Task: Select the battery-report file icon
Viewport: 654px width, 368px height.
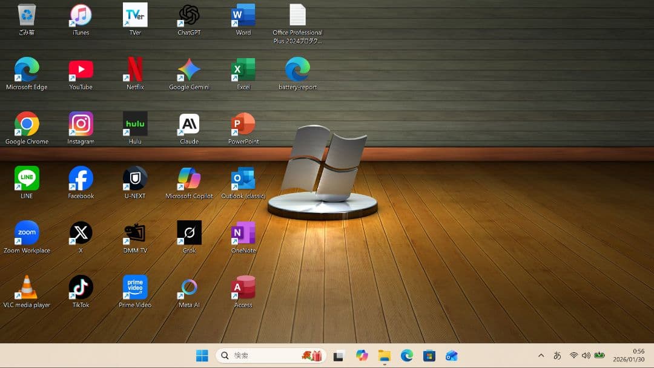Action: click(x=297, y=70)
